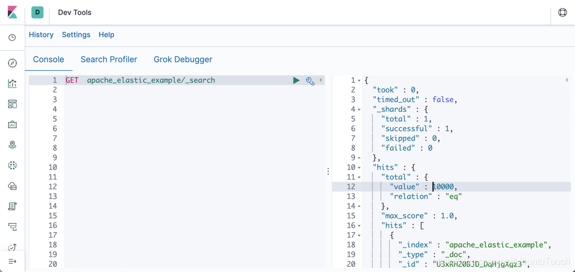The height and width of the screenshot is (272, 575).
Task: Switch to the Search Profiler tab
Action: click(109, 59)
